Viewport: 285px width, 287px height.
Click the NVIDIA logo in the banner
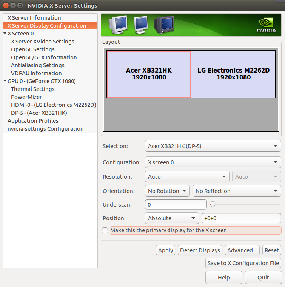[267, 25]
